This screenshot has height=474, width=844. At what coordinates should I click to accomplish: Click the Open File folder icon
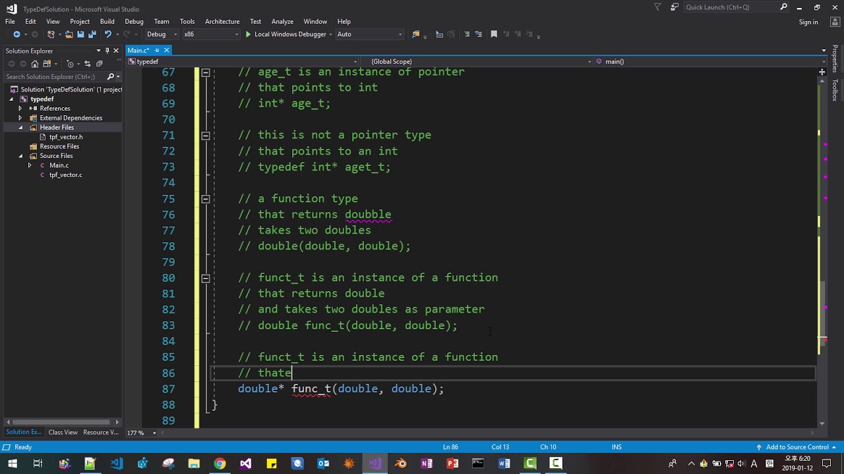click(69, 34)
